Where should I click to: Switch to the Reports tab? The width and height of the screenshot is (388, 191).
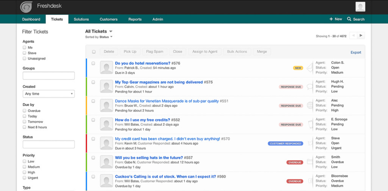[x=135, y=19]
